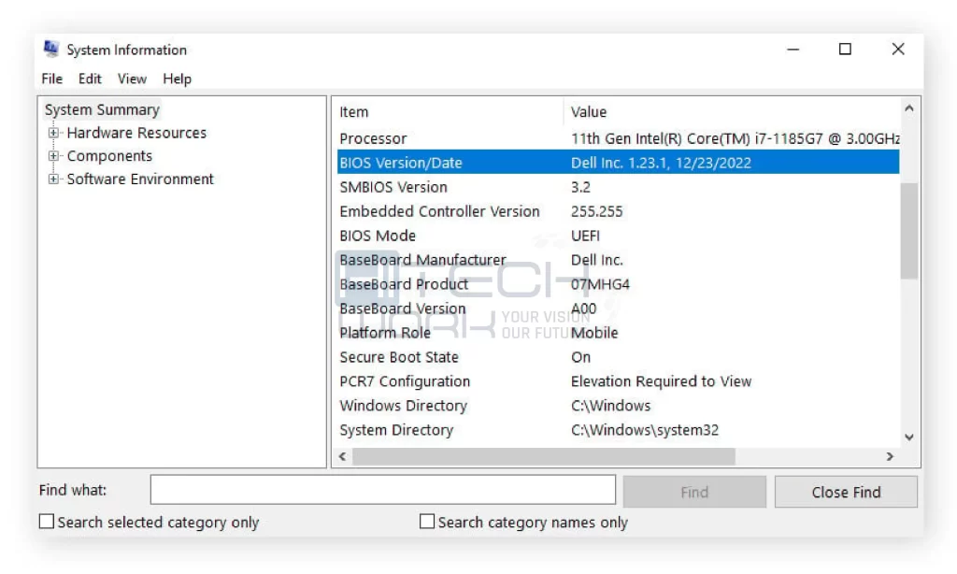
Task: Select Hardware Resources tree label
Action: [x=136, y=133]
